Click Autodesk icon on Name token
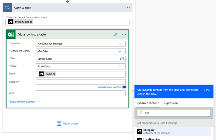Screen dimensions: 216x140 coord(41,74)
